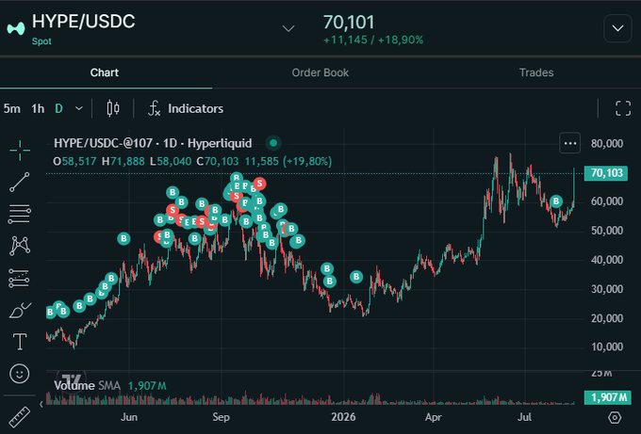Open the Indicators menu
This screenshot has width=641, height=434.
pyautogui.click(x=186, y=108)
